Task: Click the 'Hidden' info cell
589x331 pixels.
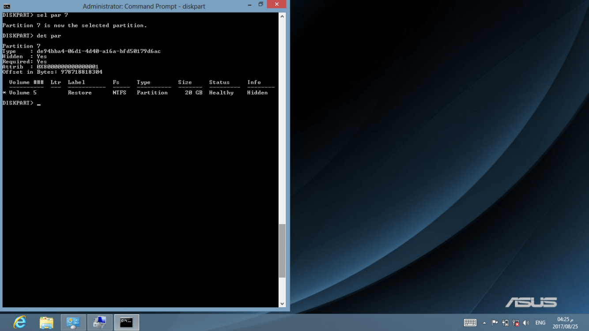Action: click(x=257, y=93)
